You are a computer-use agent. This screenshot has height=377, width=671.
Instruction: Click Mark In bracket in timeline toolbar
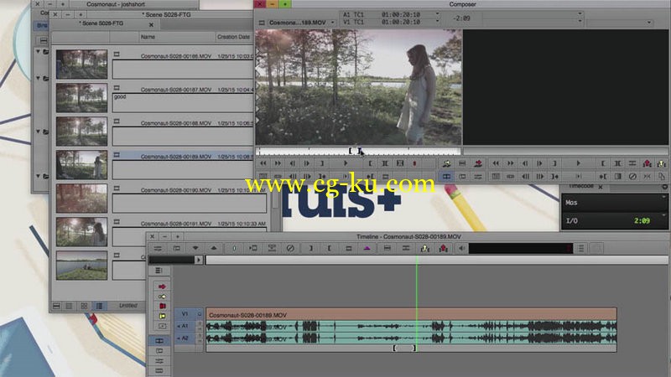tap(329, 248)
